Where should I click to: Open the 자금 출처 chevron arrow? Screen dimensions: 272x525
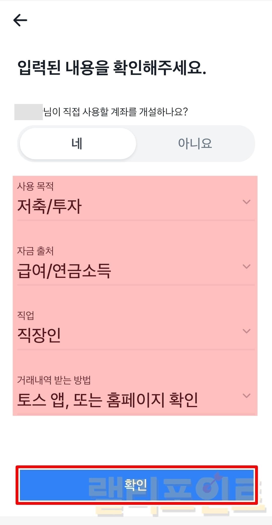tap(246, 267)
